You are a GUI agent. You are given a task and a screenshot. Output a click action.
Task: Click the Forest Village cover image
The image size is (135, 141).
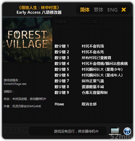pos(27,40)
